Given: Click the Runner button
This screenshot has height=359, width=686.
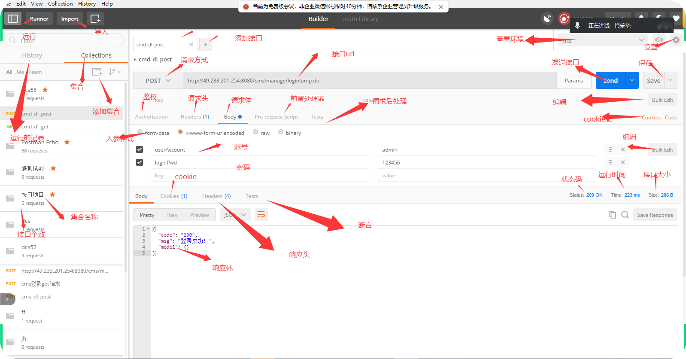Looking at the screenshot, I should coord(39,18).
